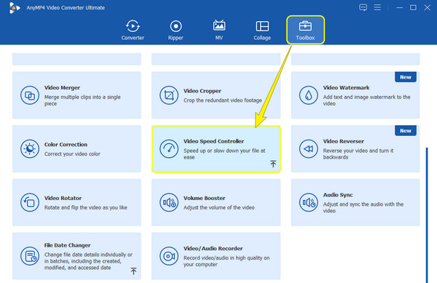Click 'Merge multiple clips into a single piece' description

[x=82, y=100]
